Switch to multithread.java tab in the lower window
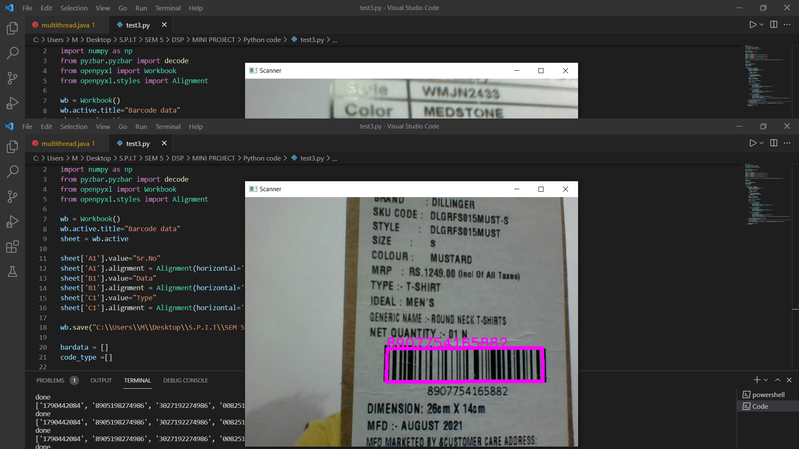 coord(67,143)
